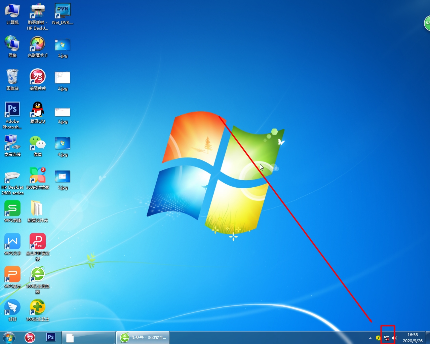Select the Net_DVR desktop shortcut
Image resolution: width=430 pixels, height=344 pixels.
[63, 14]
